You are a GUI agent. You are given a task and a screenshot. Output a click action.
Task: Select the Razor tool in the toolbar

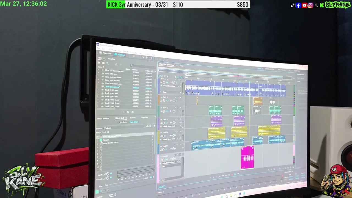[147, 57]
